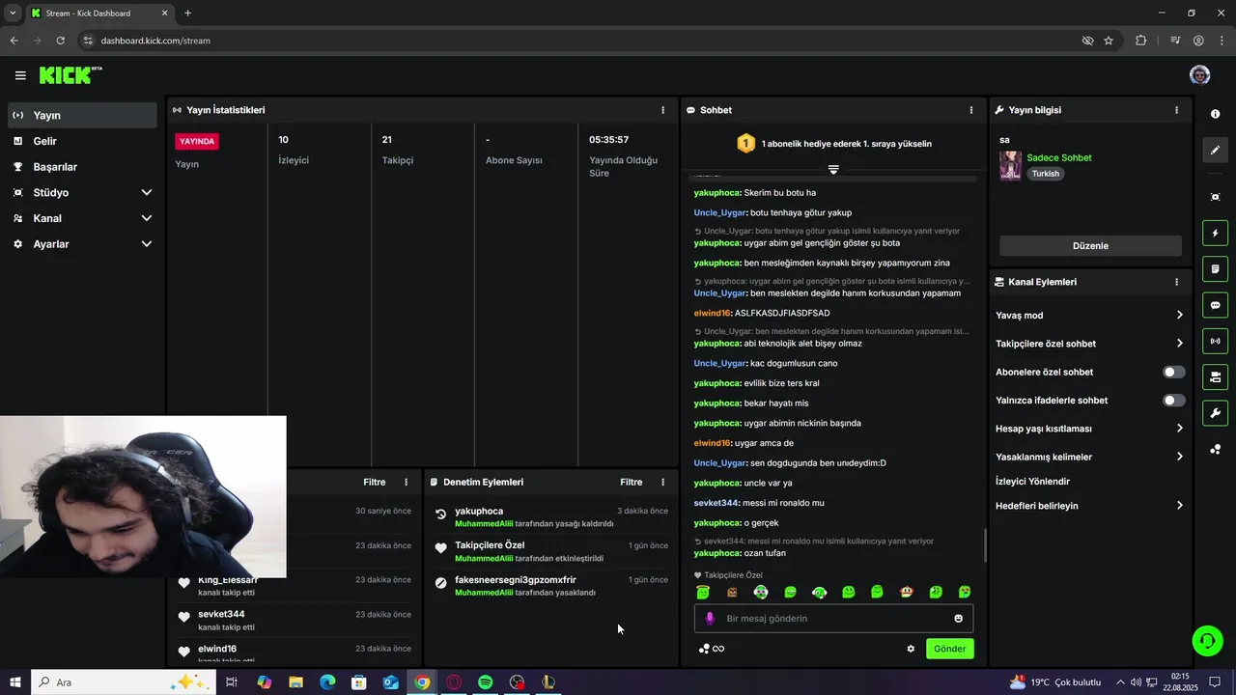
Task: Open Denetim Eylemleri panel three-dot menu
Action: pyautogui.click(x=662, y=482)
